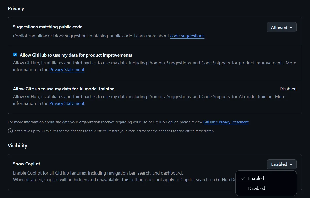The width and height of the screenshot is (310, 198).
Task: Click the Visibility section heading
Action: (x=17, y=145)
